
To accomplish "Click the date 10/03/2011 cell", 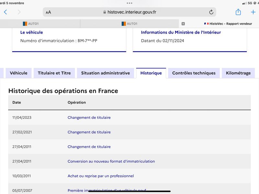I will 21,176.
